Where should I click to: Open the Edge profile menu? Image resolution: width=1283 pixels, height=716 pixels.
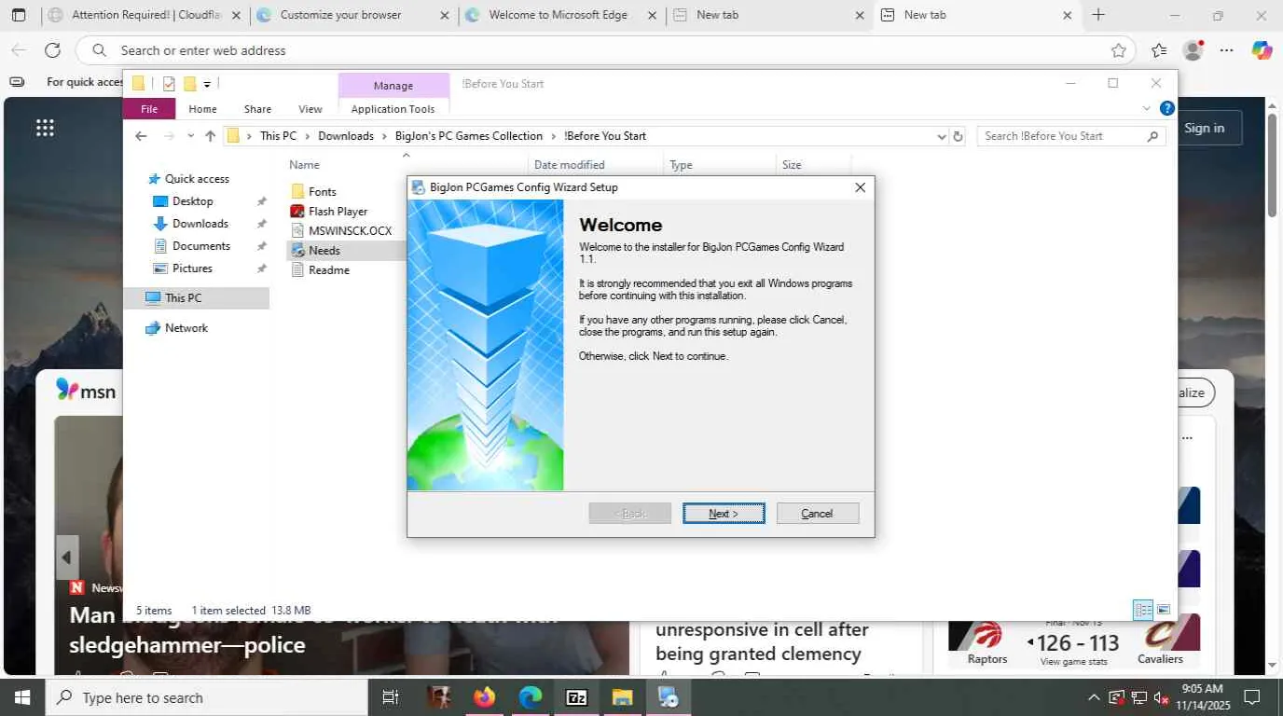tap(1193, 50)
